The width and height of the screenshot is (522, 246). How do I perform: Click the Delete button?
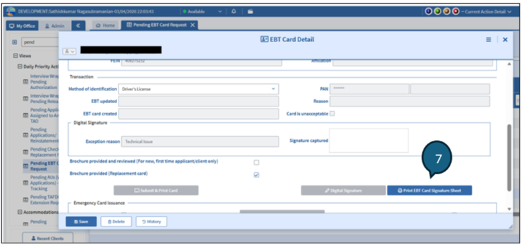(116, 222)
